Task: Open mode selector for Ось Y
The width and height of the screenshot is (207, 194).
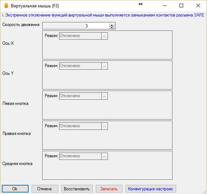Action: [x=105, y=66]
